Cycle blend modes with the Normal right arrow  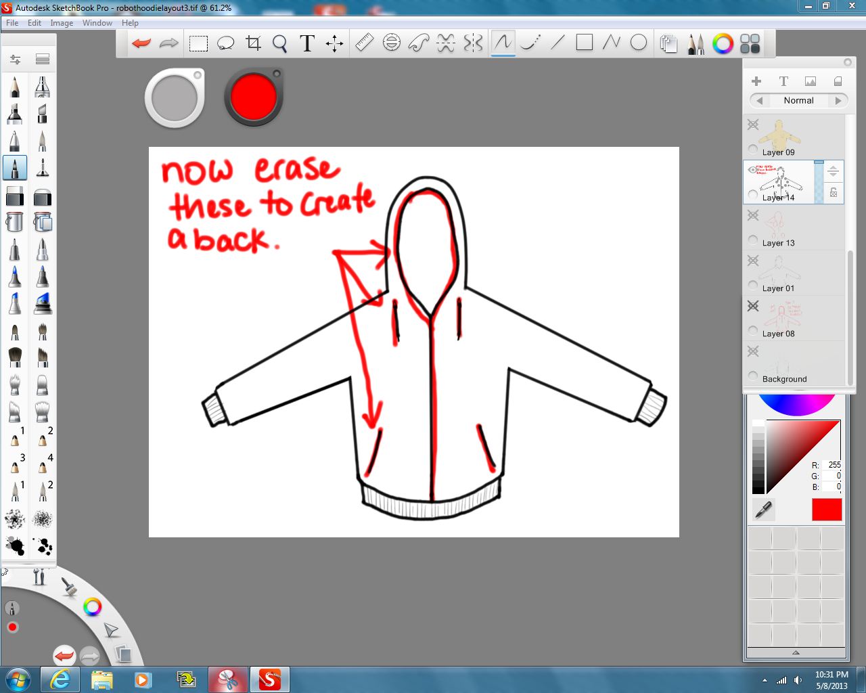pyautogui.click(x=839, y=100)
